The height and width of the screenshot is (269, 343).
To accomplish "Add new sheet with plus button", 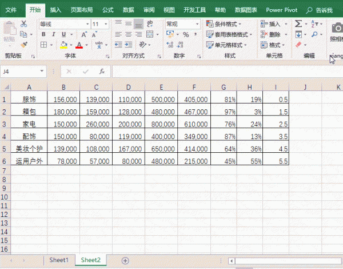I will point(125,260).
